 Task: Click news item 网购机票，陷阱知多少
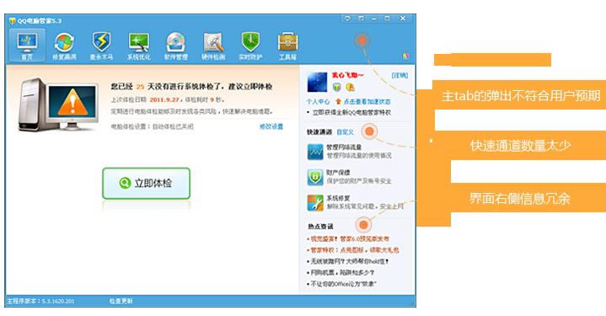click(342, 272)
